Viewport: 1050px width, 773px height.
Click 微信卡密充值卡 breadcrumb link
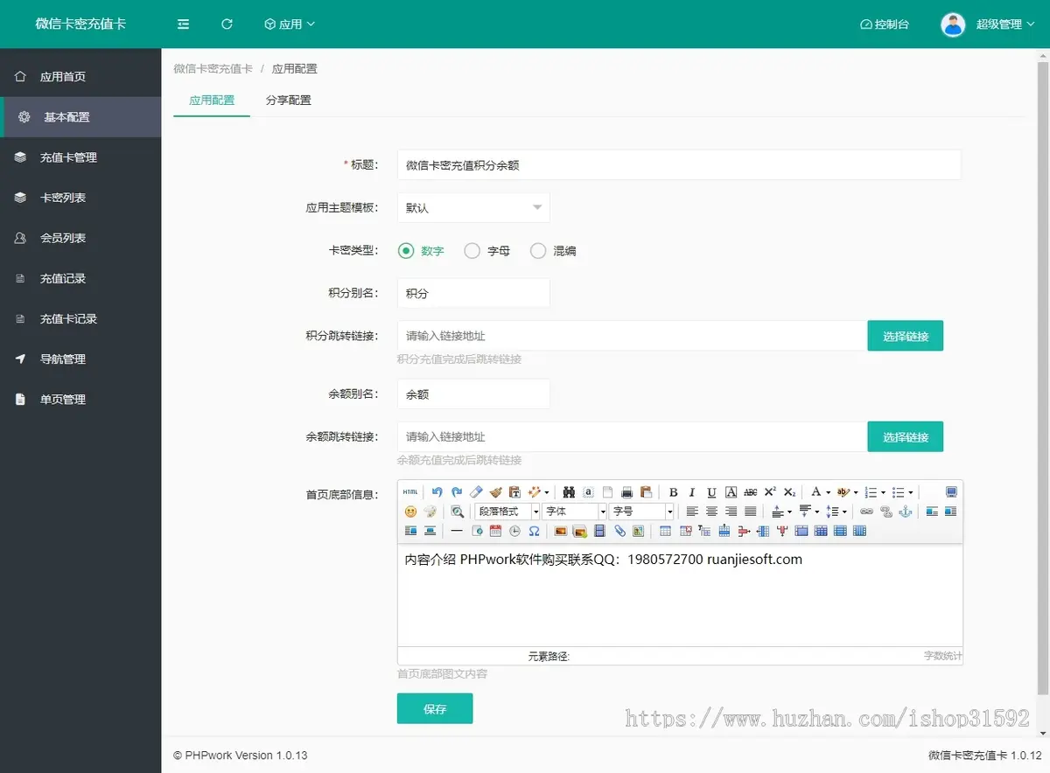tap(213, 68)
